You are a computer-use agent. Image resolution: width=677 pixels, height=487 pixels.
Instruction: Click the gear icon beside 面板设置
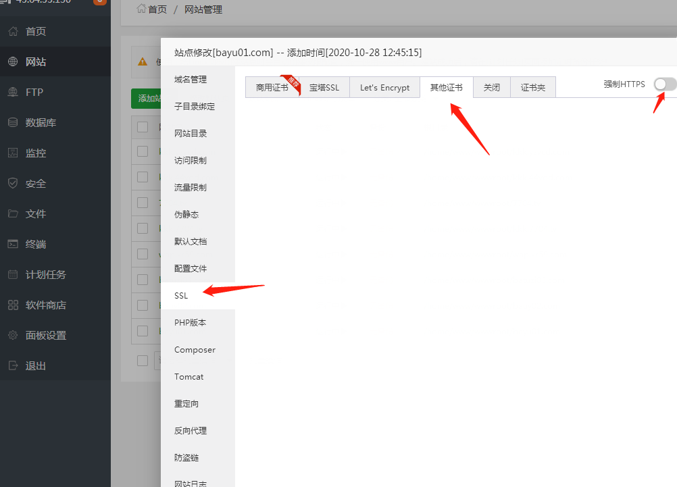(13, 335)
